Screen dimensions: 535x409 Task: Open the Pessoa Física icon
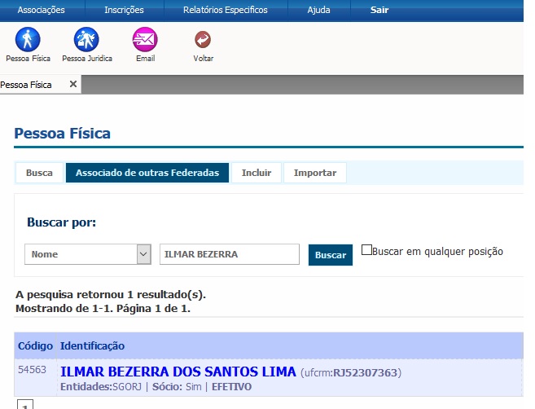(x=28, y=39)
